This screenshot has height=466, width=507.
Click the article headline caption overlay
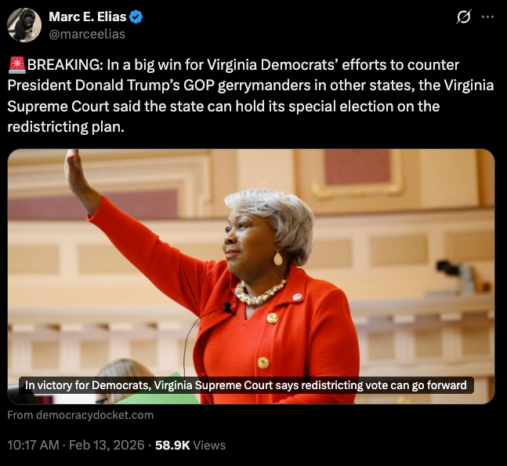[246, 385]
